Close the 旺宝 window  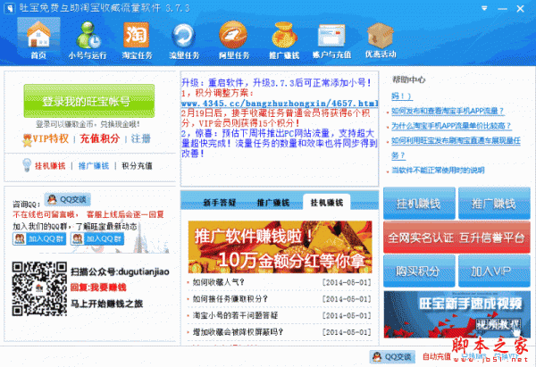(x=520, y=9)
